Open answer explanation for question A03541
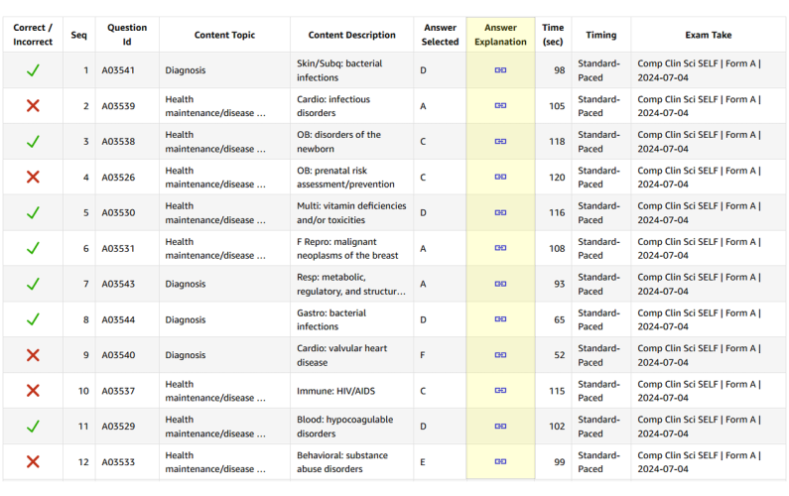This screenshot has height=496, width=789. pyautogui.click(x=500, y=70)
